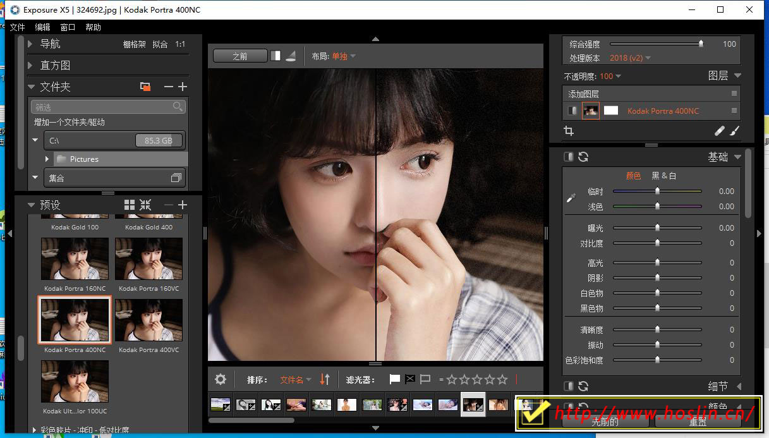
Task: Click the 1:1 zoom option
Action: tap(181, 44)
